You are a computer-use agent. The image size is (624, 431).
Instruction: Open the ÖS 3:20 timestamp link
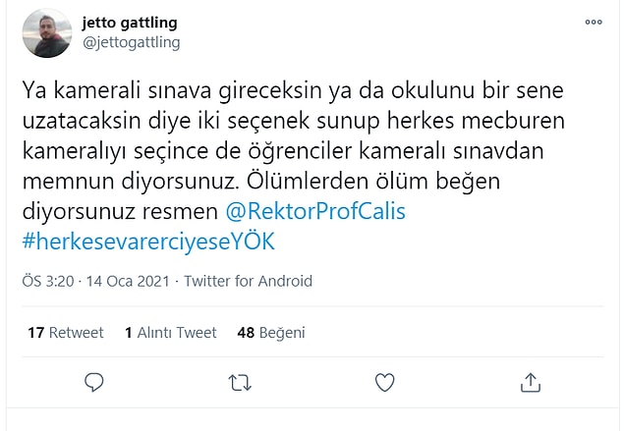pos(48,281)
